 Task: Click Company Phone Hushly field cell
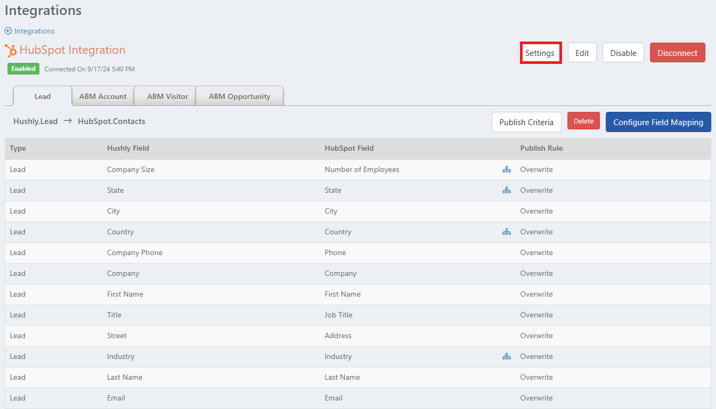(135, 253)
